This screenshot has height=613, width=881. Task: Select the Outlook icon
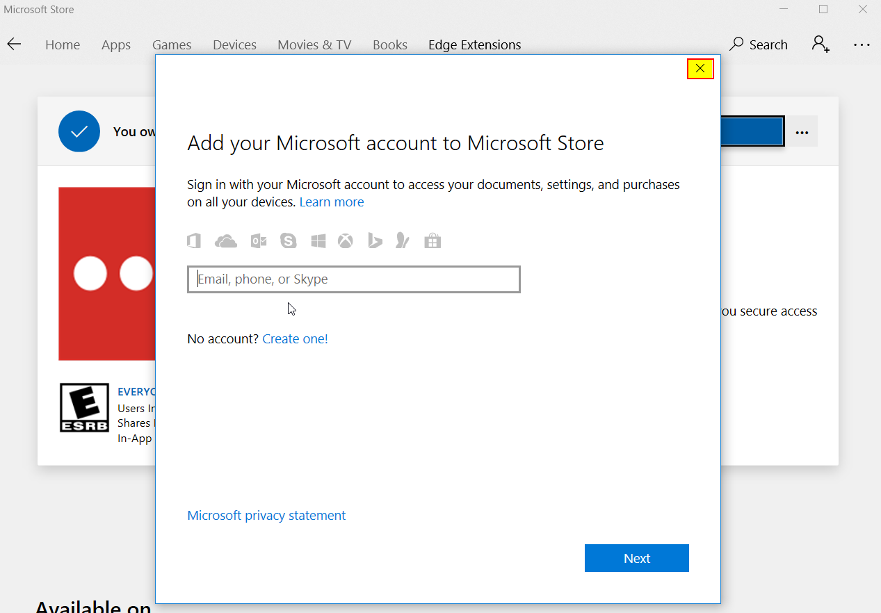258,240
